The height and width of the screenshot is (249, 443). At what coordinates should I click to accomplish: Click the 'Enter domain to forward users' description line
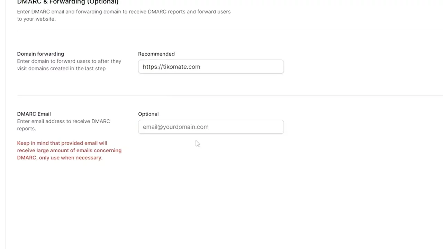click(x=69, y=61)
